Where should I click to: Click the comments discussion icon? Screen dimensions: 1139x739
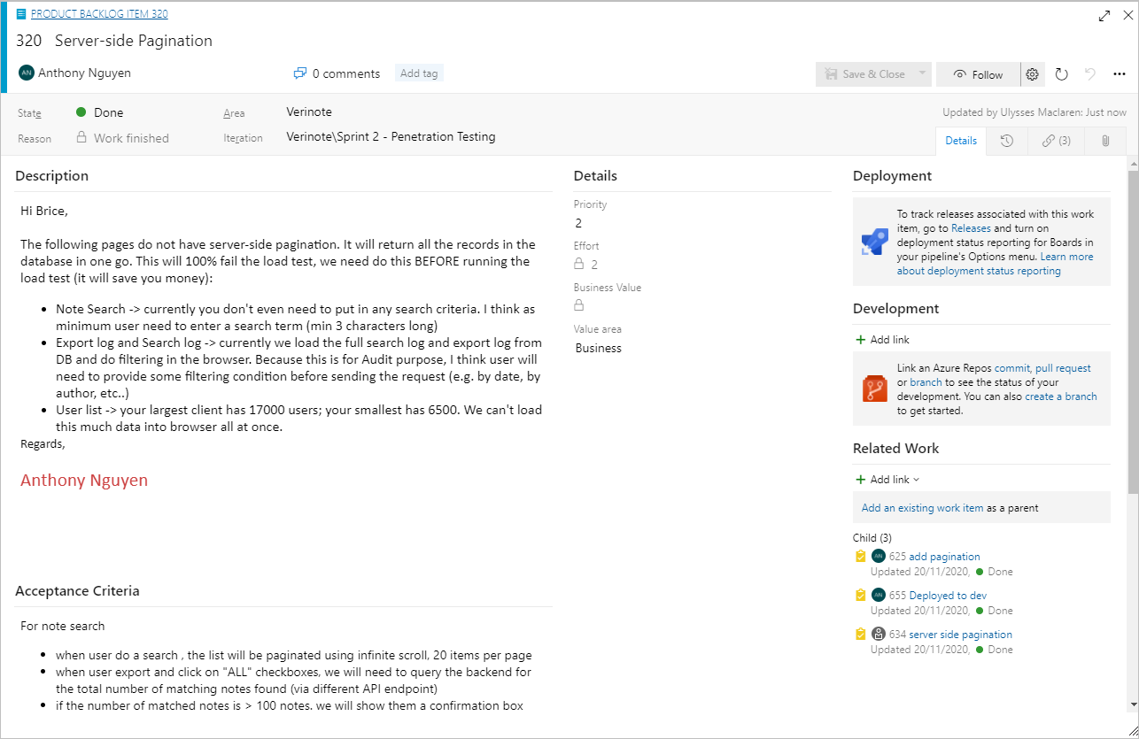coord(300,73)
